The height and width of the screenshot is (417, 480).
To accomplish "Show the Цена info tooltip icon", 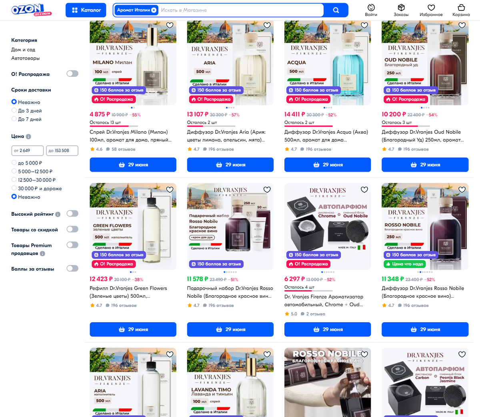I will coord(28,136).
